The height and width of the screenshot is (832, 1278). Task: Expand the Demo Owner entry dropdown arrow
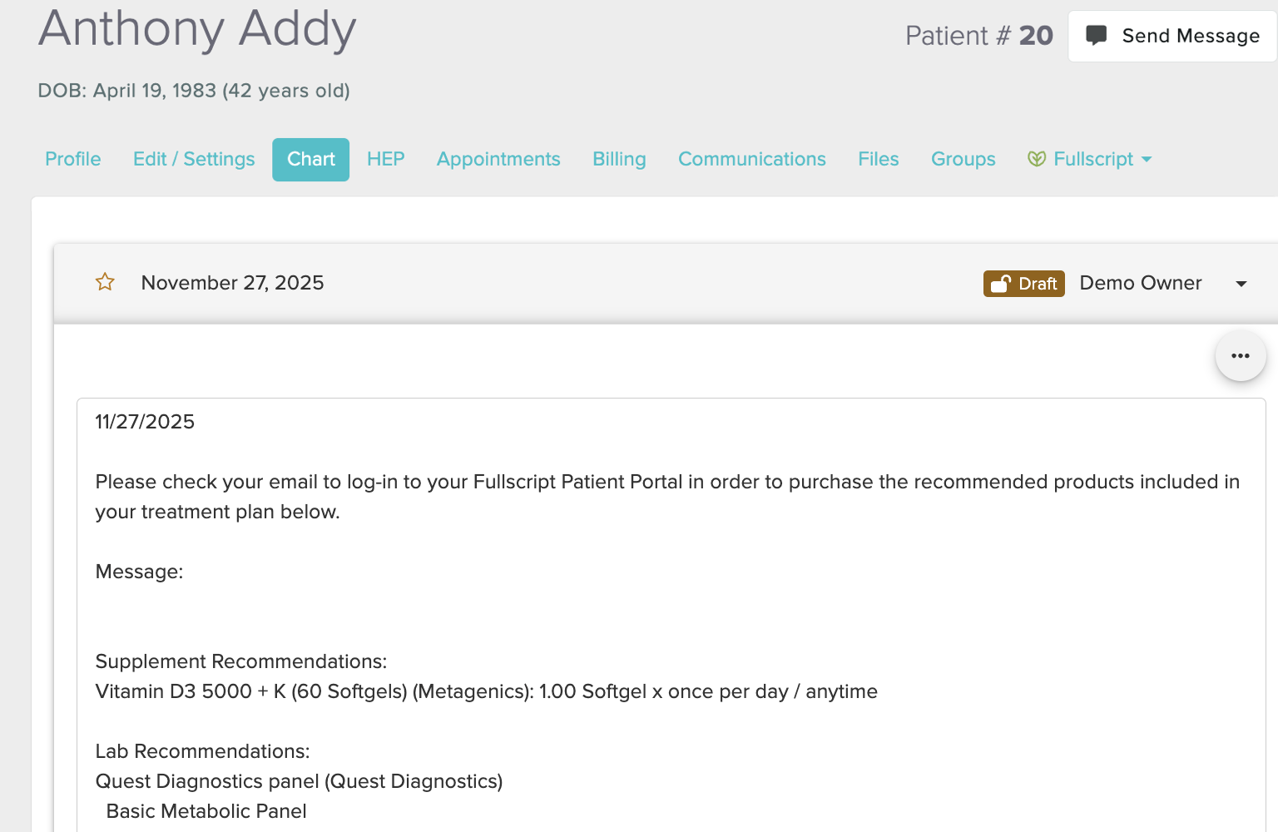click(1241, 284)
